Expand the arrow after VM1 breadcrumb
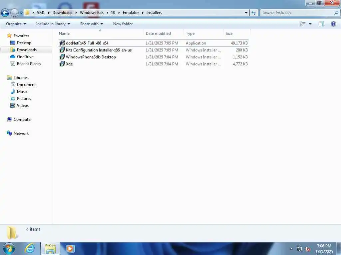 click(49, 13)
